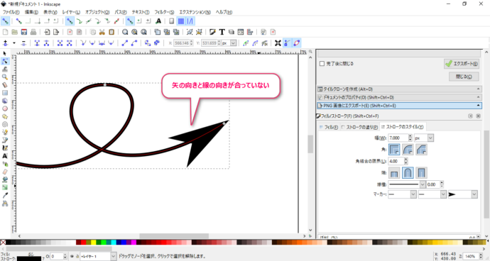Pick the no-color X swatch
The width and height of the screenshot is (490, 261).
(x=3, y=243)
